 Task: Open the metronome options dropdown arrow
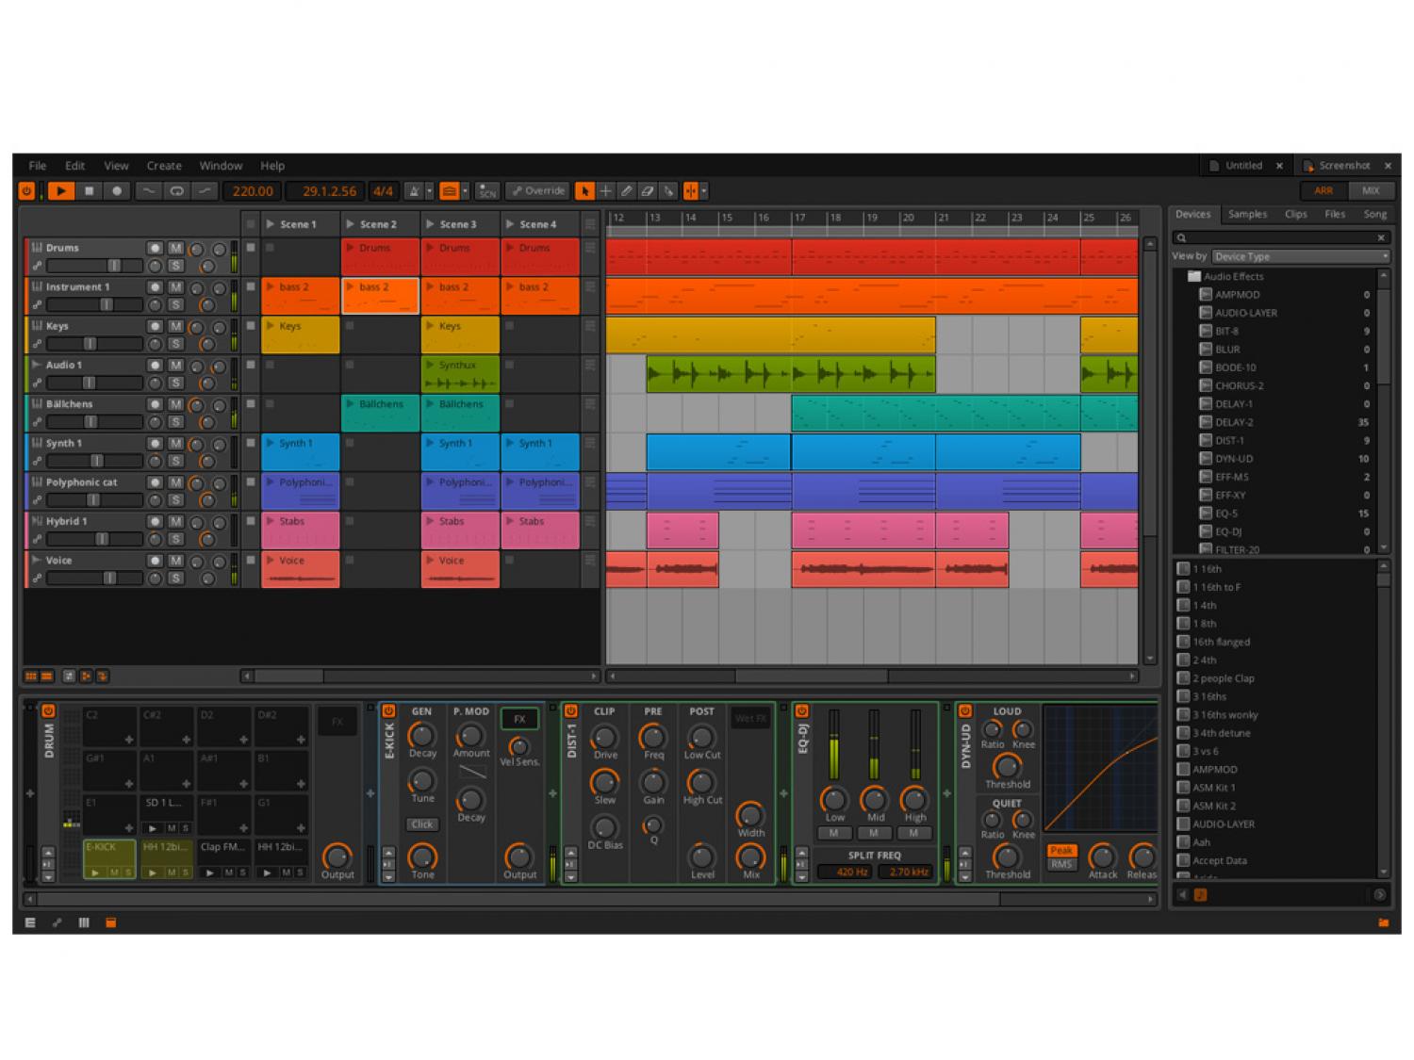click(429, 191)
